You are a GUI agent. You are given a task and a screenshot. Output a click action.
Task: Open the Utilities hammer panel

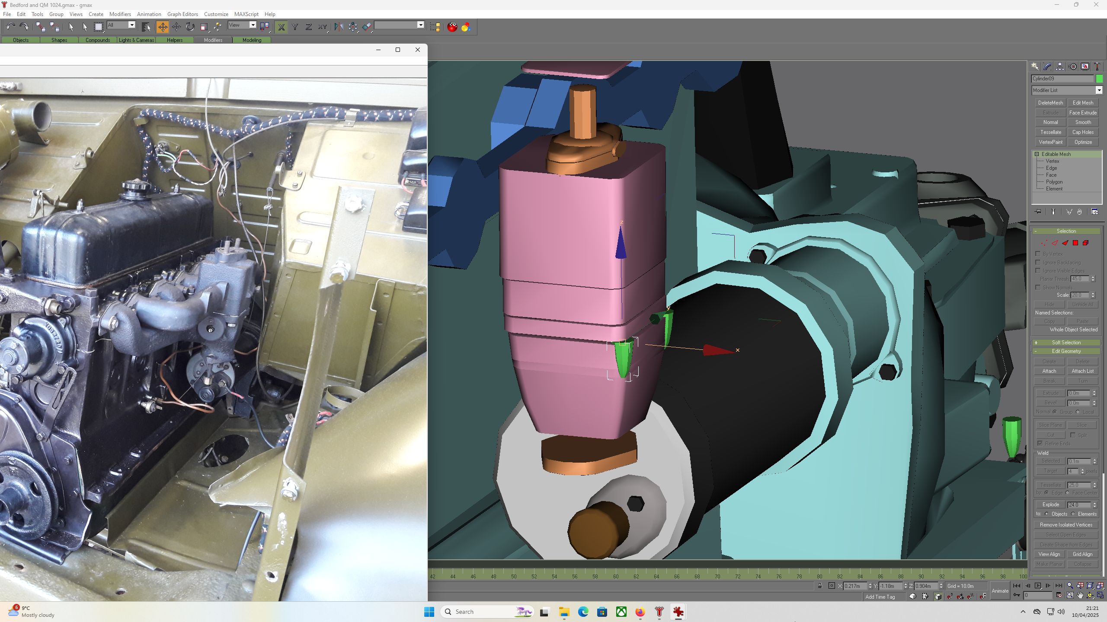pos(1097,67)
